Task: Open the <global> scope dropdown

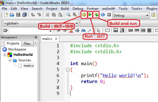Action: (x=77, y=23)
